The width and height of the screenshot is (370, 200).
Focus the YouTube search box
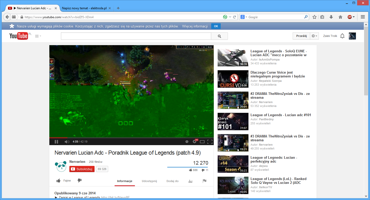click(136, 36)
